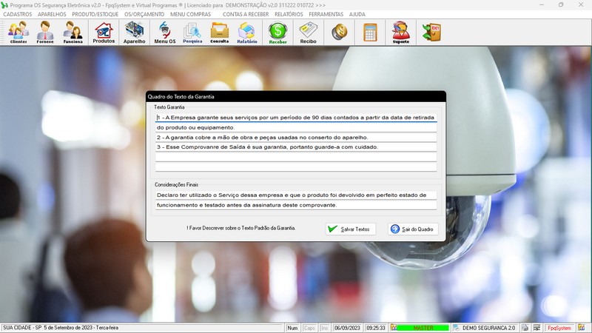This screenshot has width=592, height=333.
Task: Click the Sair do Quadro button
Action: [x=413, y=229]
